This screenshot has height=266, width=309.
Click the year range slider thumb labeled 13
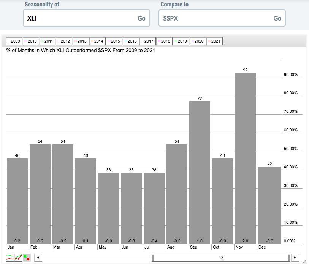click(x=221, y=258)
